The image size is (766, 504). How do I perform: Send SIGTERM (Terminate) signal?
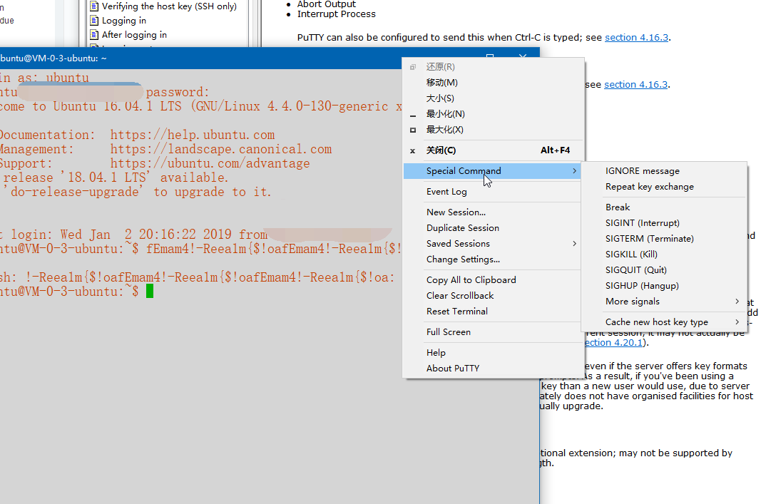pos(665,238)
